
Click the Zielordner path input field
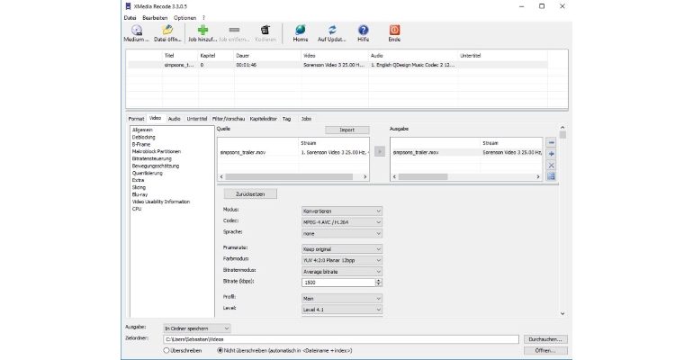pos(341,339)
